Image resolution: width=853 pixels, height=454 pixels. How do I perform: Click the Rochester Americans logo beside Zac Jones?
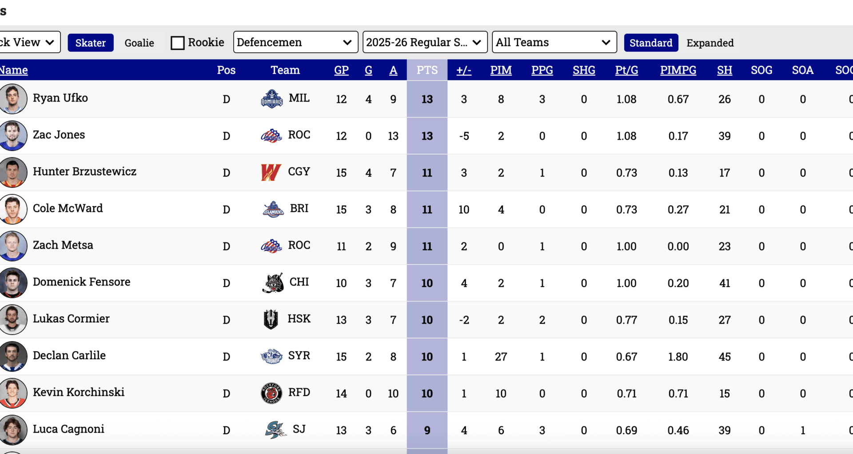point(271,136)
